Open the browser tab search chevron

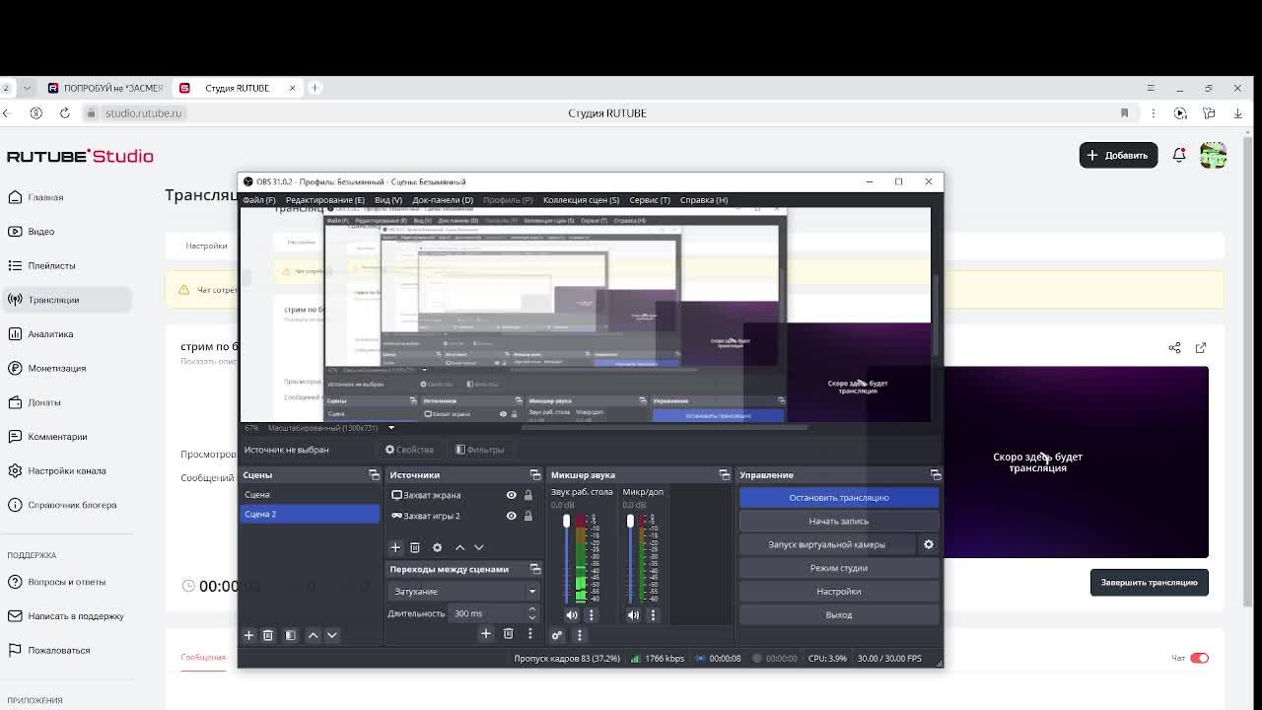pyautogui.click(x=27, y=88)
